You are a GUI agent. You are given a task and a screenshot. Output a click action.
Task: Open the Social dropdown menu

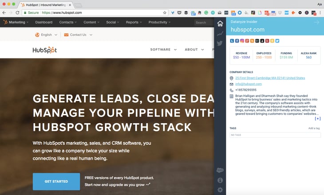click(x=112, y=22)
